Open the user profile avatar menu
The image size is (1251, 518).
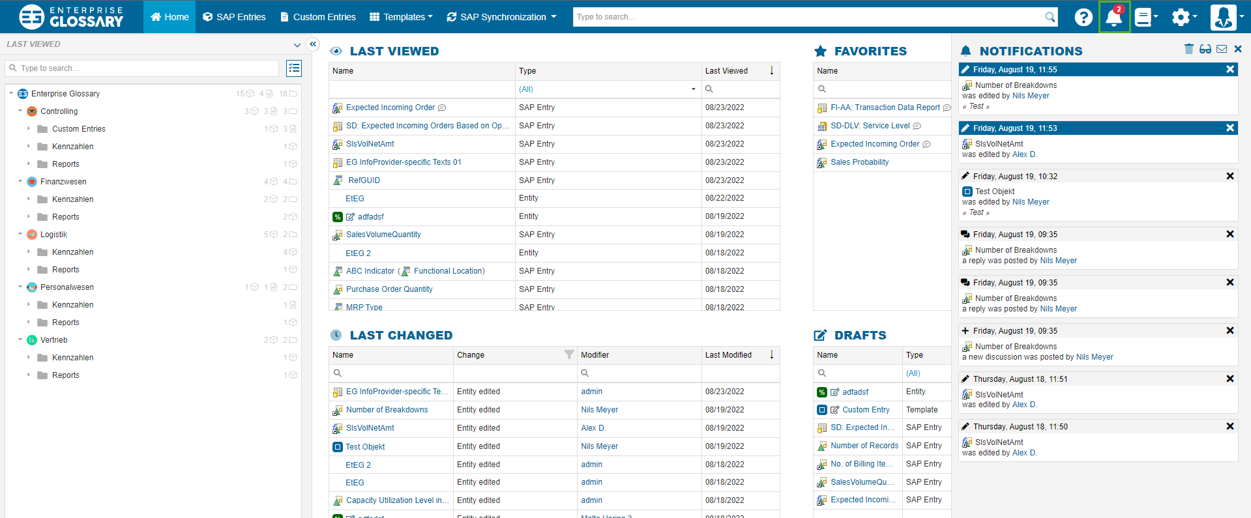pos(1224,17)
